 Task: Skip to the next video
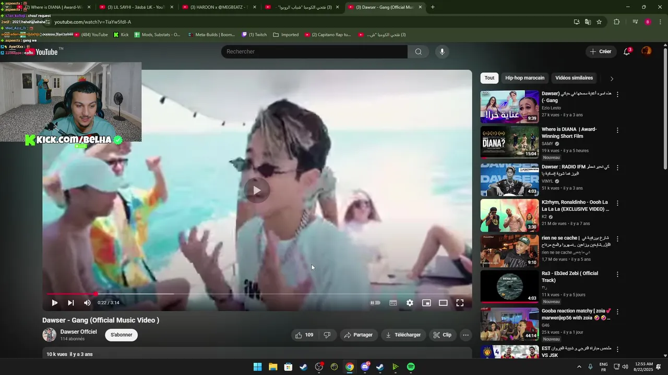point(71,303)
